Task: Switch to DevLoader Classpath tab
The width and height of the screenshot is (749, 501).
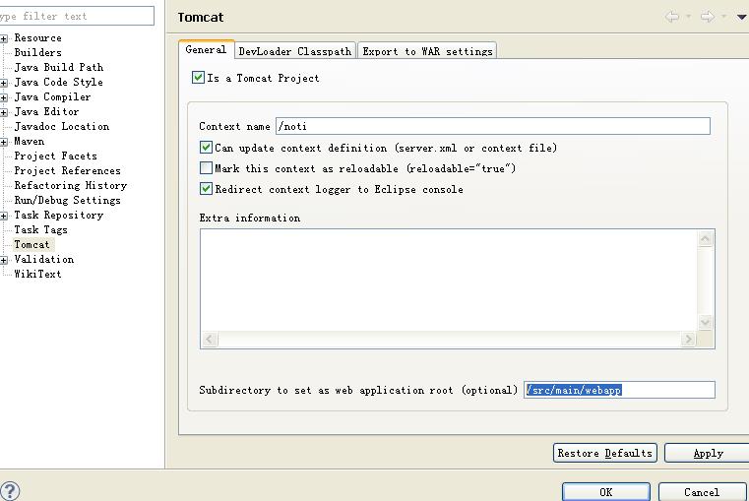Action: click(x=294, y=51)
